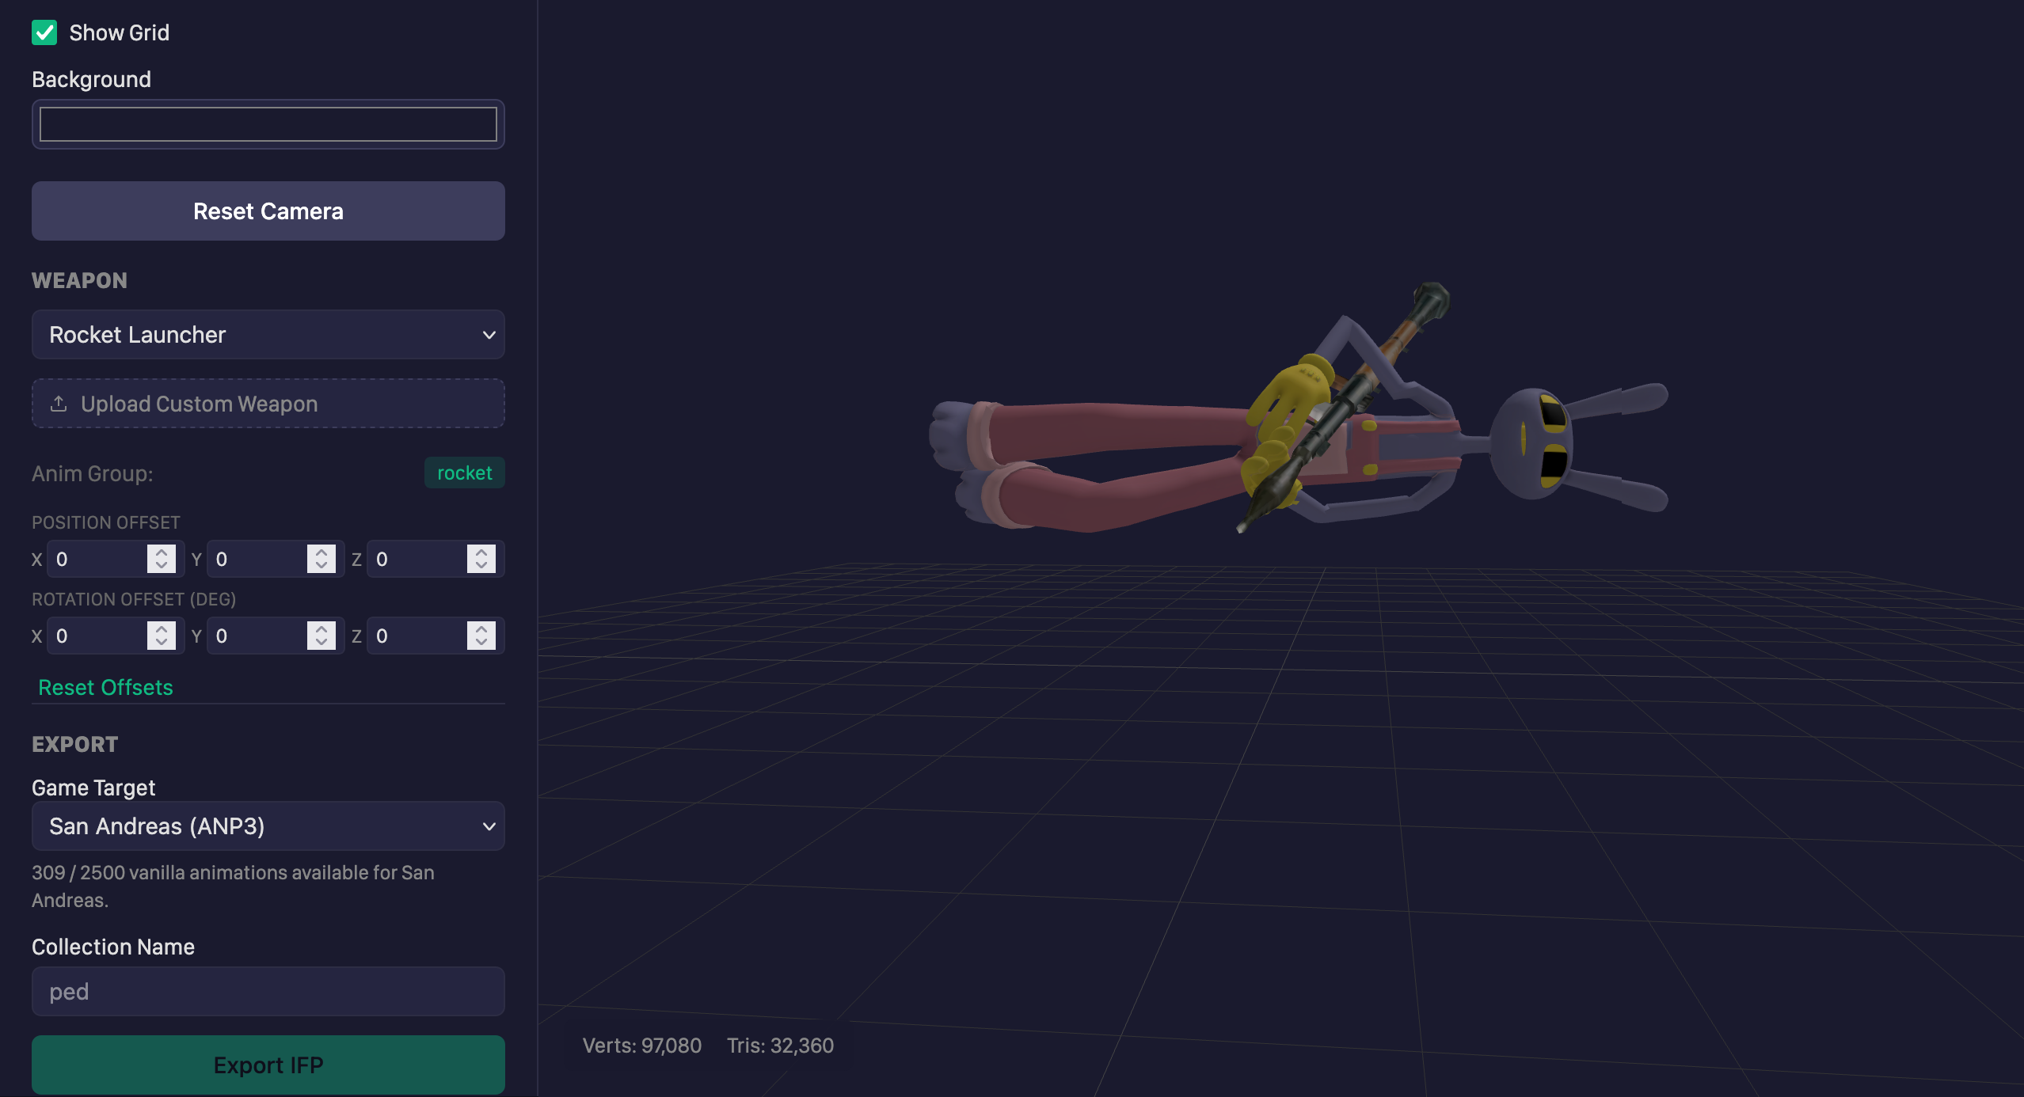Click the Position Offset Y stepper arrows

pyautogui.click(x=321, y=559)
